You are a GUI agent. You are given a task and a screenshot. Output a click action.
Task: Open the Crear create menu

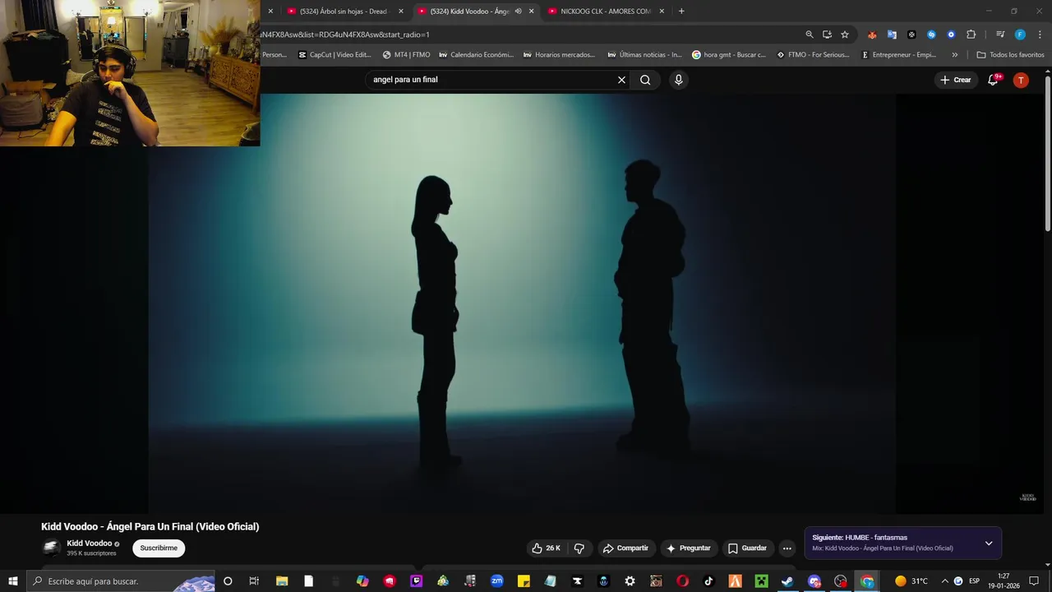click(955, 80)
